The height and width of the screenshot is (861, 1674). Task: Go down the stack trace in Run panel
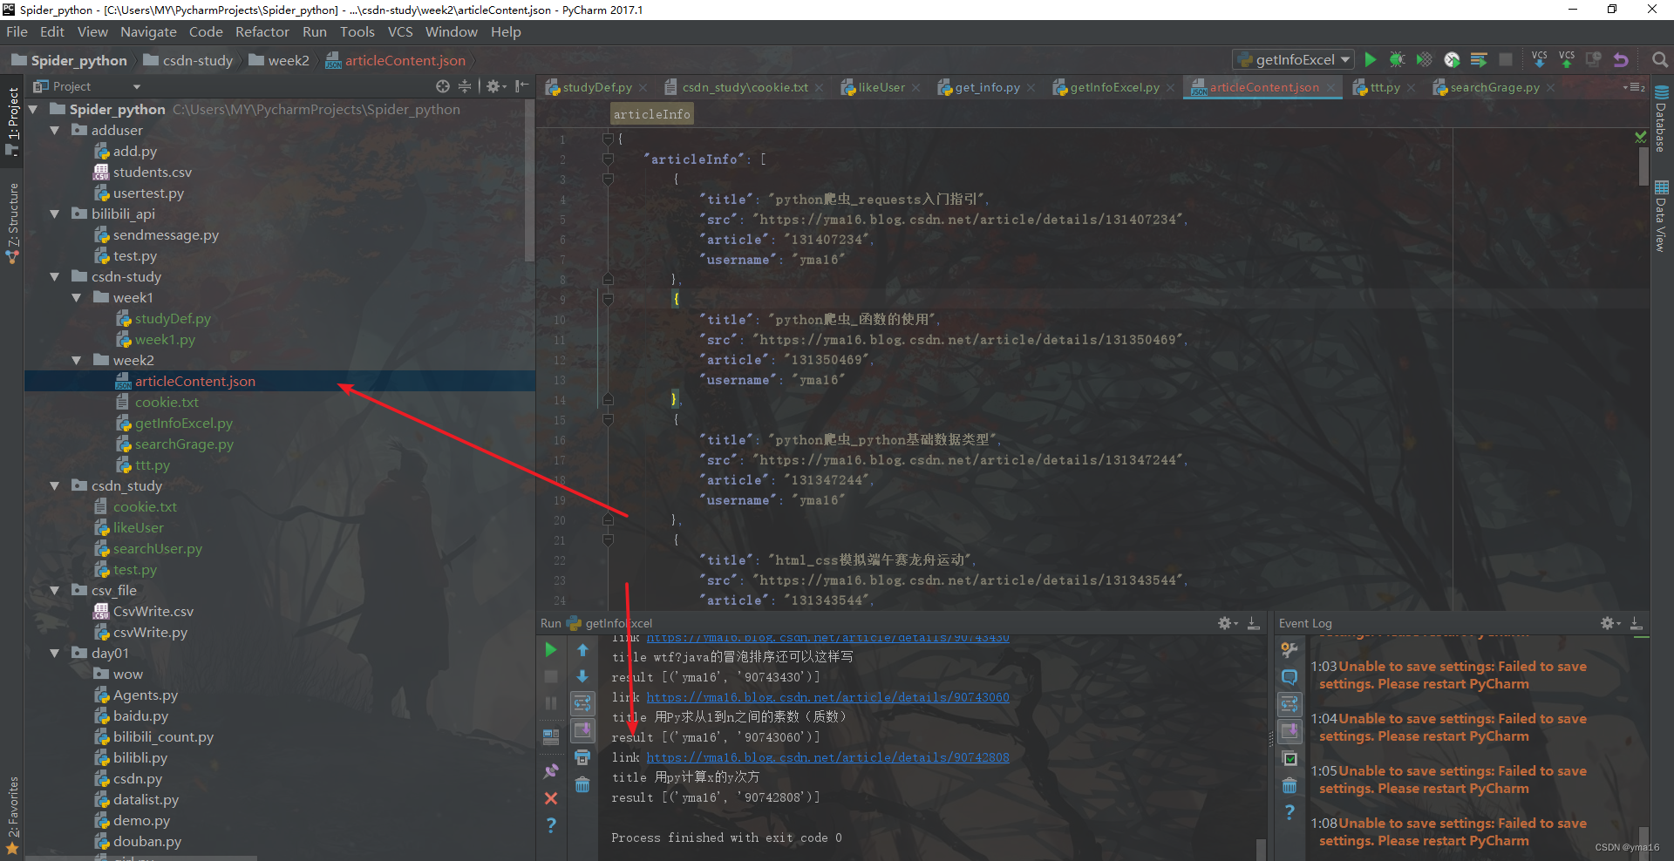(x=582, y=676)
